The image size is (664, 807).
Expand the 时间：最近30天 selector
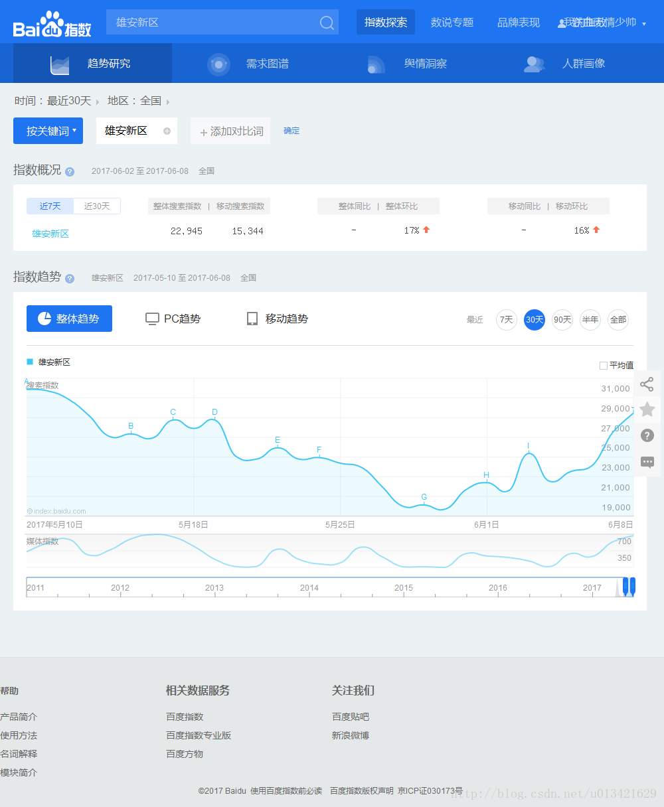coord(56,101)
